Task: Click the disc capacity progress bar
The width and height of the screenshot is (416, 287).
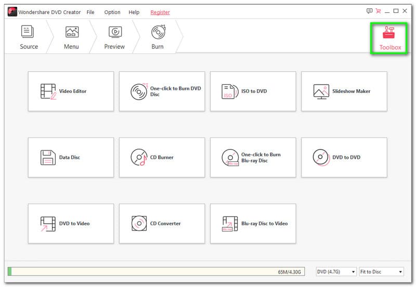Action: pyautogui.click(x=156, y=271)
